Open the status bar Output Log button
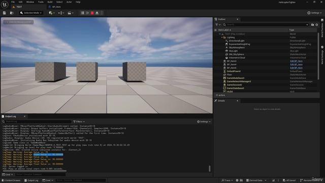The height and width of the screenshot is (183, 325). point(31,180)
